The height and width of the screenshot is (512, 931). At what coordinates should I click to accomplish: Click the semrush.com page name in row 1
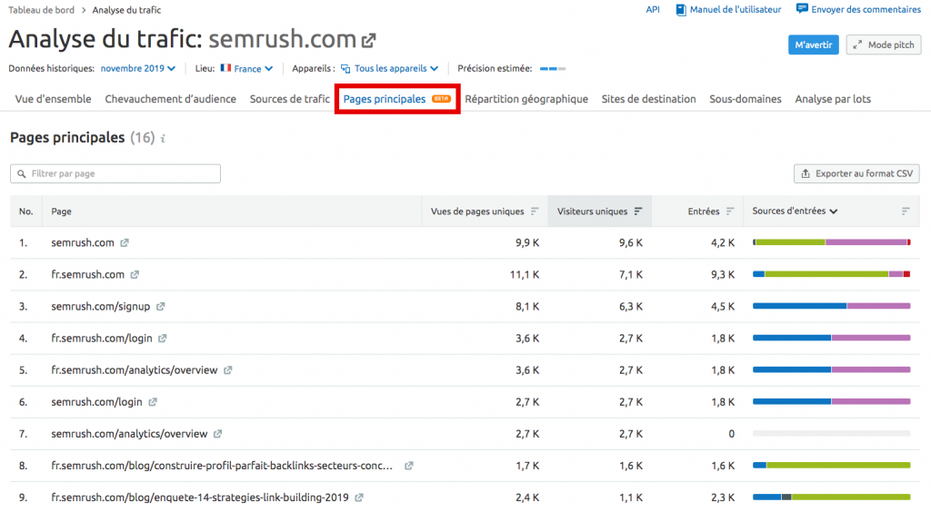tap(83, 243)
